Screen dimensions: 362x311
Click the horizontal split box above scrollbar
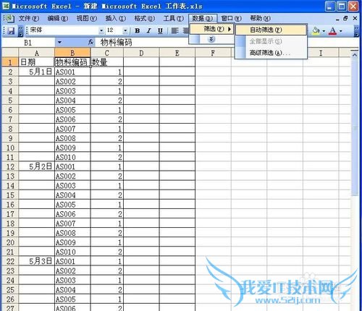[x=355, y=51]
